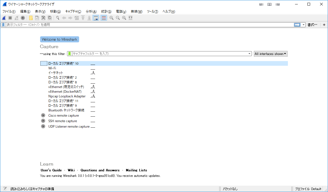
Task: Open display filter history dropdown arrow
Action: pos(304,25)
